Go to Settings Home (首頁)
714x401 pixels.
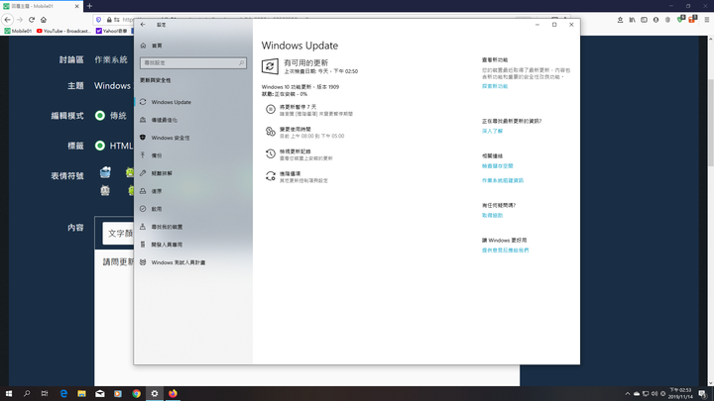(x=157, y=46)
